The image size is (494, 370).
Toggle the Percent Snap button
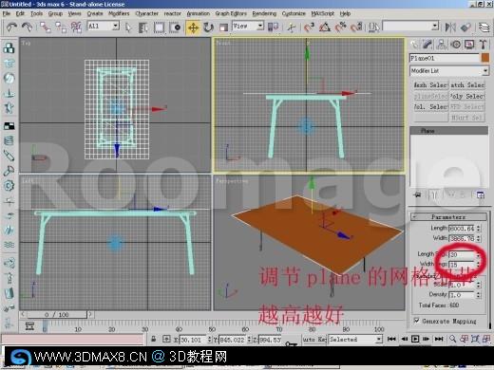click(x=341, y=28)
